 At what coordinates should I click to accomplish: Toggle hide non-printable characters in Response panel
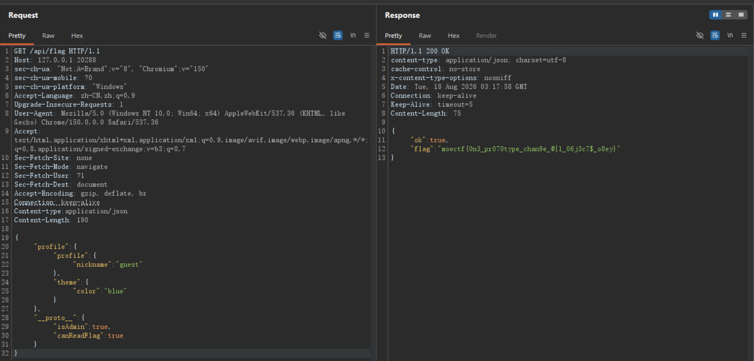[700, 35]
